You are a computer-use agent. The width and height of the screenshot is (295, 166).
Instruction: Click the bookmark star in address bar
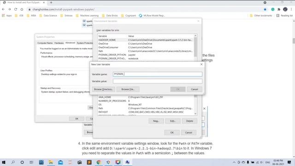[x=265, y=9]
